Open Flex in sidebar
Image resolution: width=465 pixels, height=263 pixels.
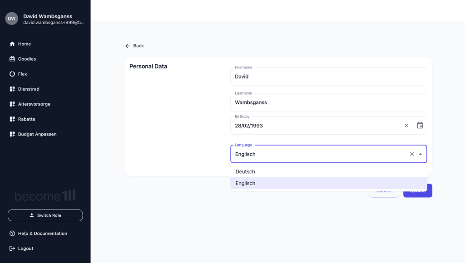tap(23, 74)
